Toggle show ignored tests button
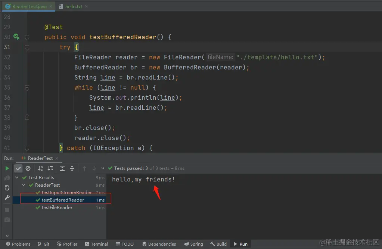The height and width of the screenshot is (249, 382). [x=28, y=168]
